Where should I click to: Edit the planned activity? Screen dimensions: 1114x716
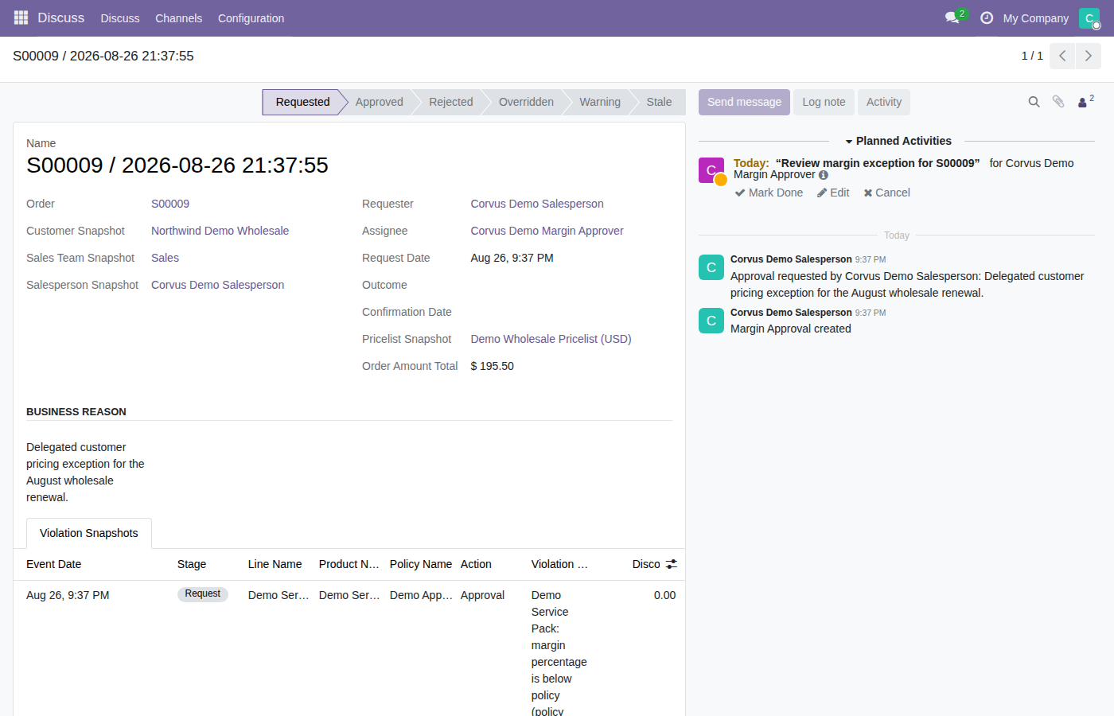833,193
